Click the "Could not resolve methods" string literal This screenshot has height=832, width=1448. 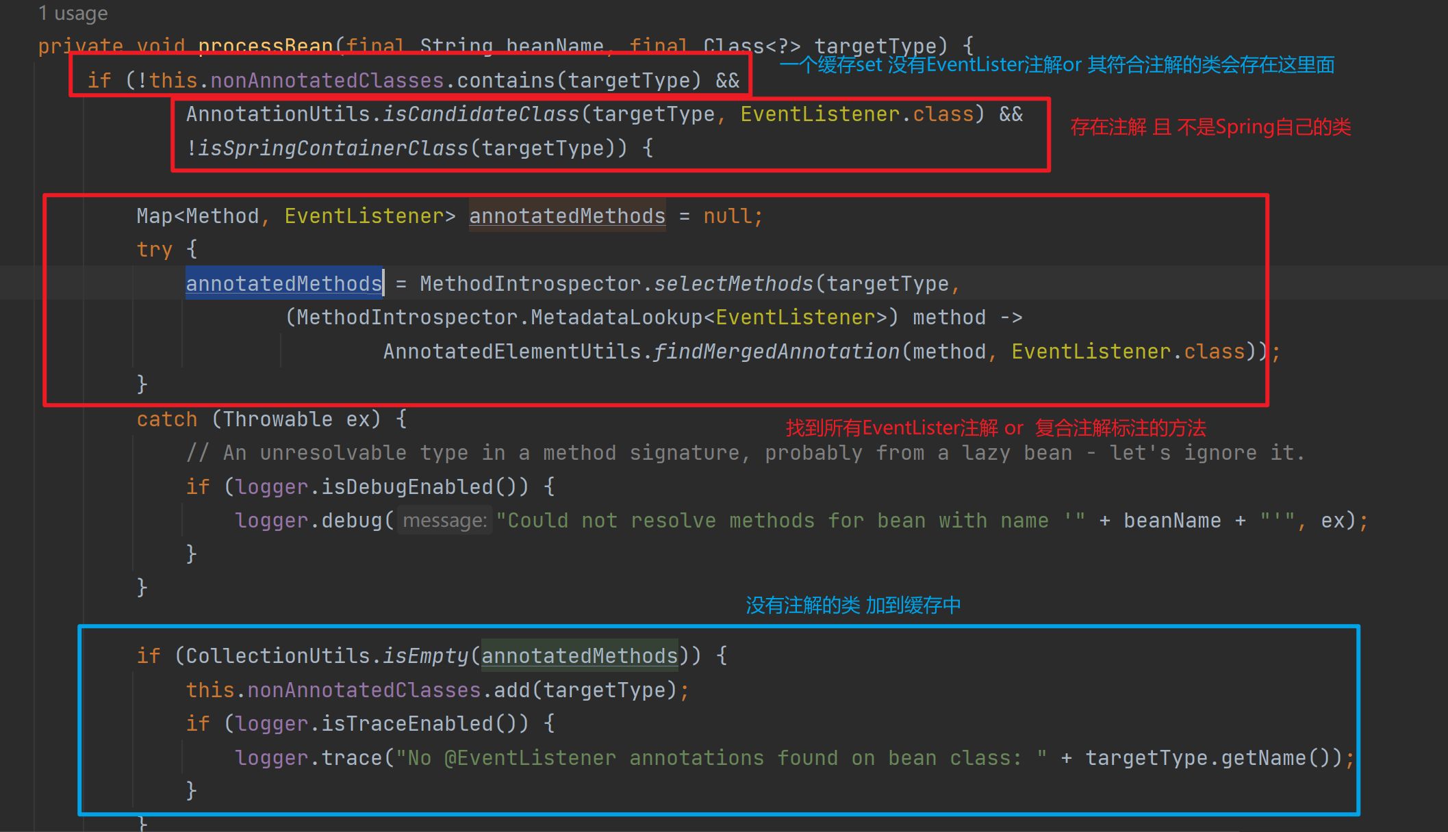pos(791,521)
